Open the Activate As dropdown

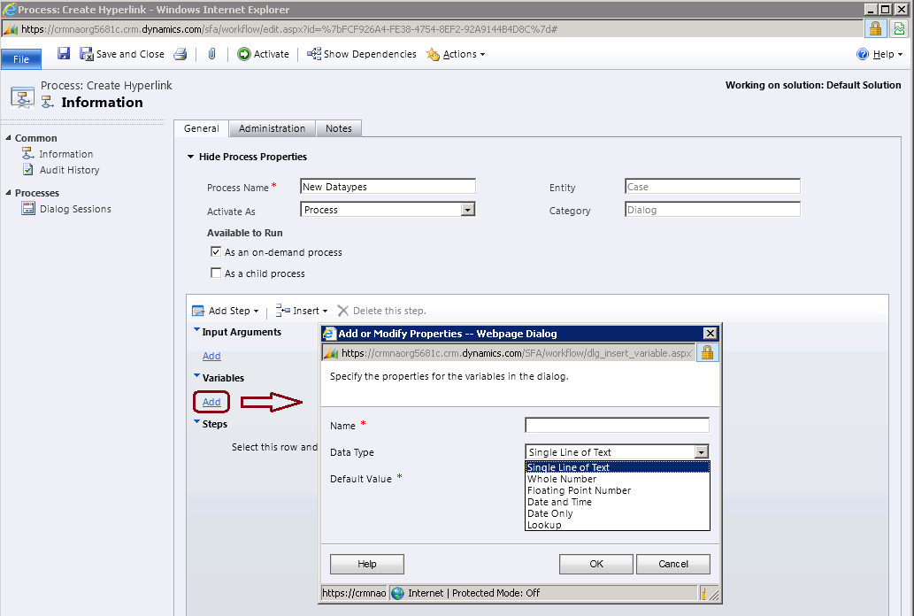[x=468, y=210]
